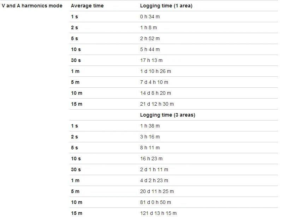286x217 pixels.
Task: Select the '17 h 13 m' cell
Action: coord(151,61)
